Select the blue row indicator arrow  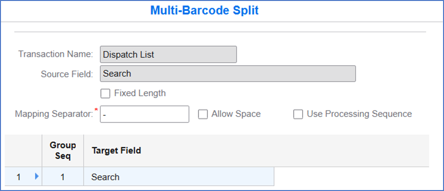(37, 177)
